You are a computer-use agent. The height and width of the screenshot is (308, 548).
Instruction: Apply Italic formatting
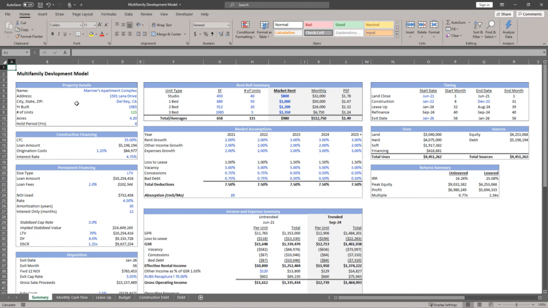coord(59,34)
